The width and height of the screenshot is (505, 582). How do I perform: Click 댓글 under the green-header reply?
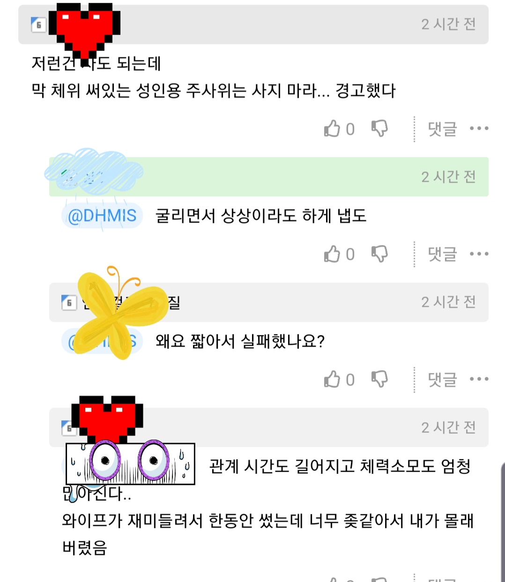click(442, 254)
